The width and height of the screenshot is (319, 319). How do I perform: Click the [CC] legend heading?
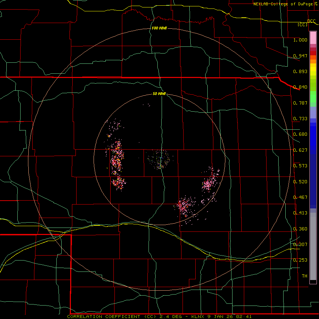coord(302,24)
